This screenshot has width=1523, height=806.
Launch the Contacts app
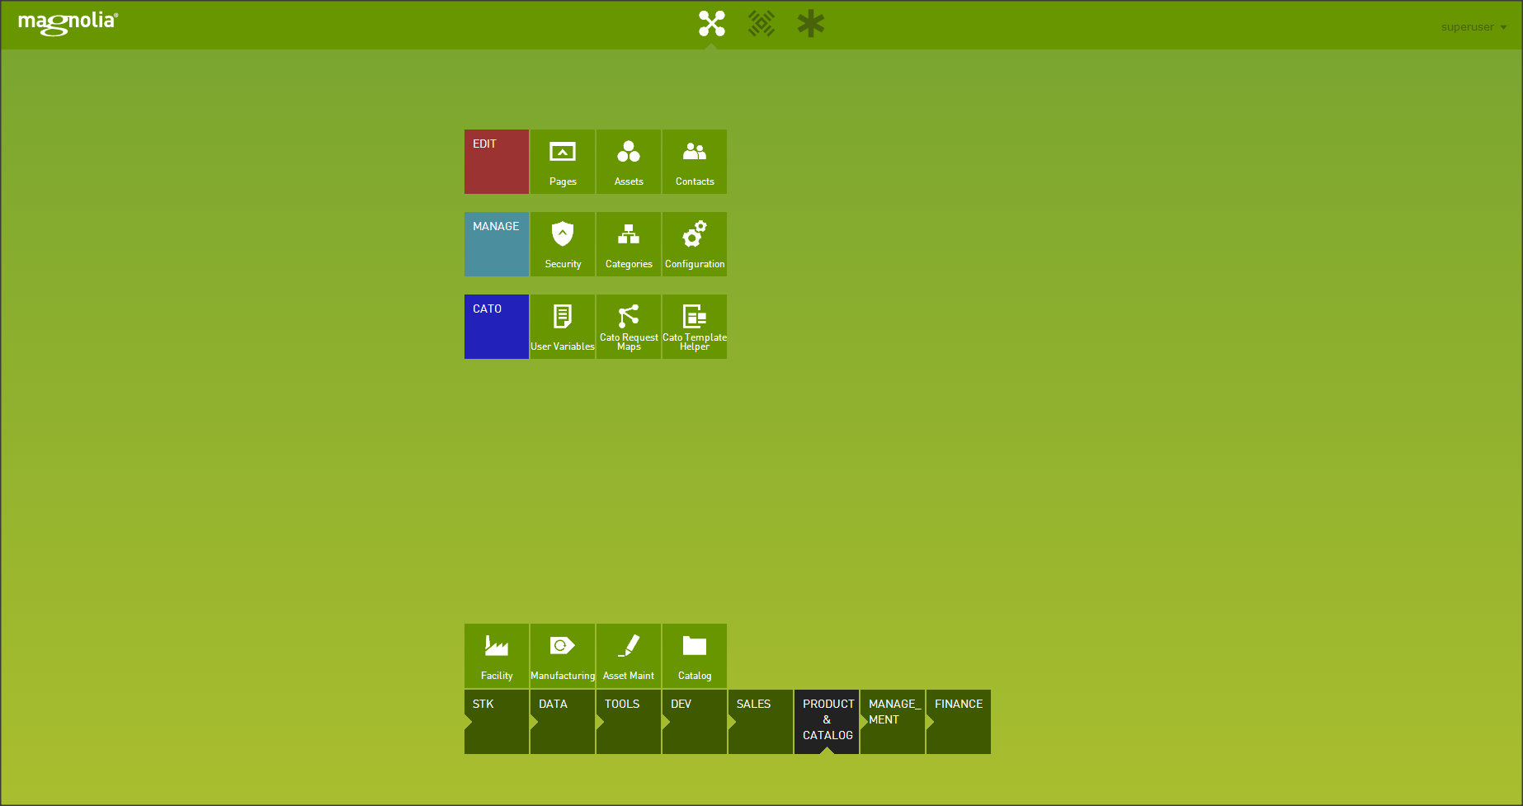click(x=694, y=162)
